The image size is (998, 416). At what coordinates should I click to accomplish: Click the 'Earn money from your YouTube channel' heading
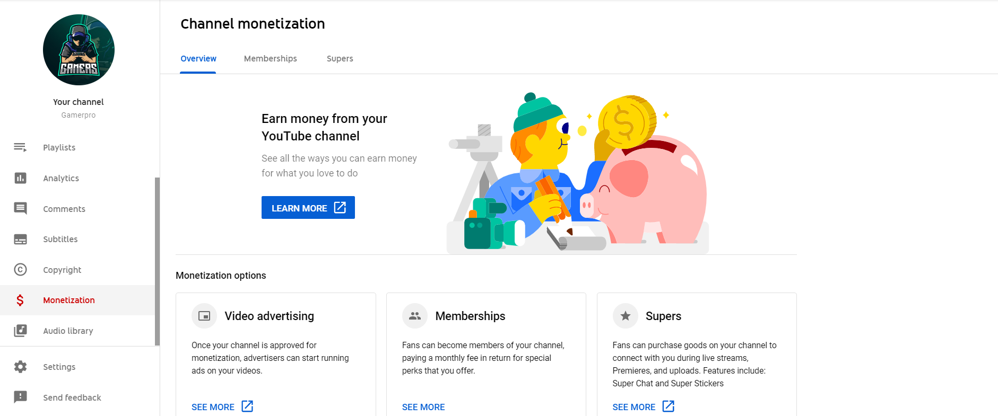coord(324,127)
